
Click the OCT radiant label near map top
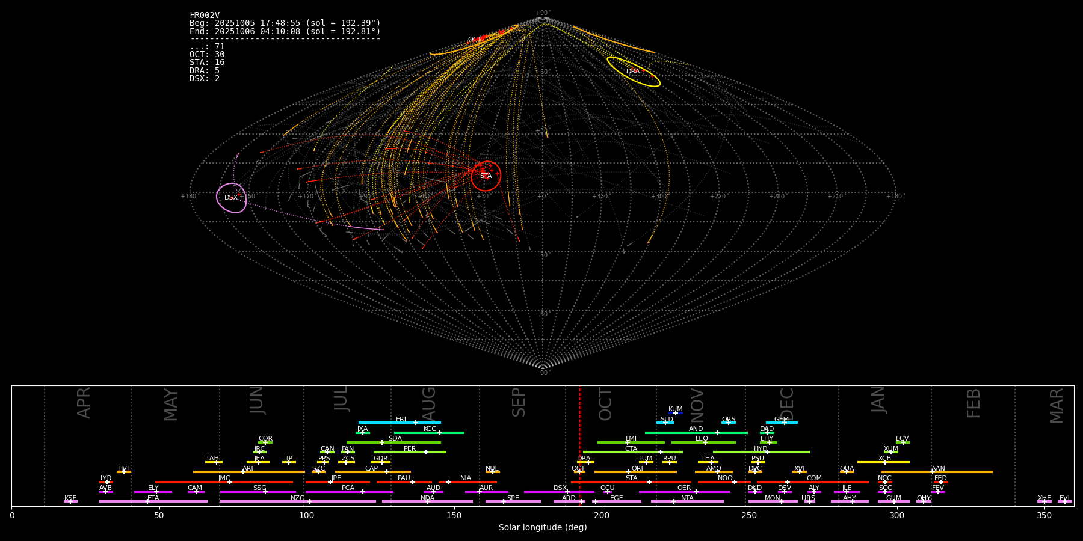coord(475,40)
